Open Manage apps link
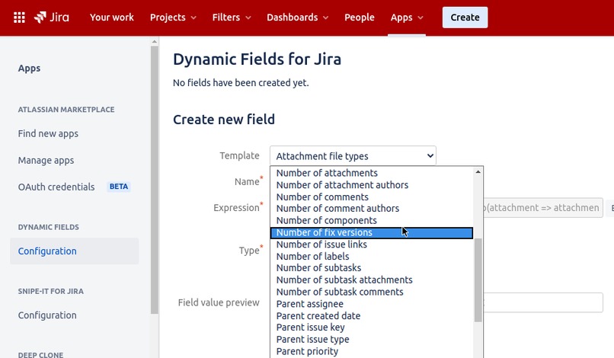The width and height of the screenshot is (614, 358). point(46,160)
